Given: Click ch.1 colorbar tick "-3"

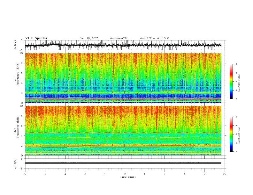Looking at the screenshot, I should point(235,64).
